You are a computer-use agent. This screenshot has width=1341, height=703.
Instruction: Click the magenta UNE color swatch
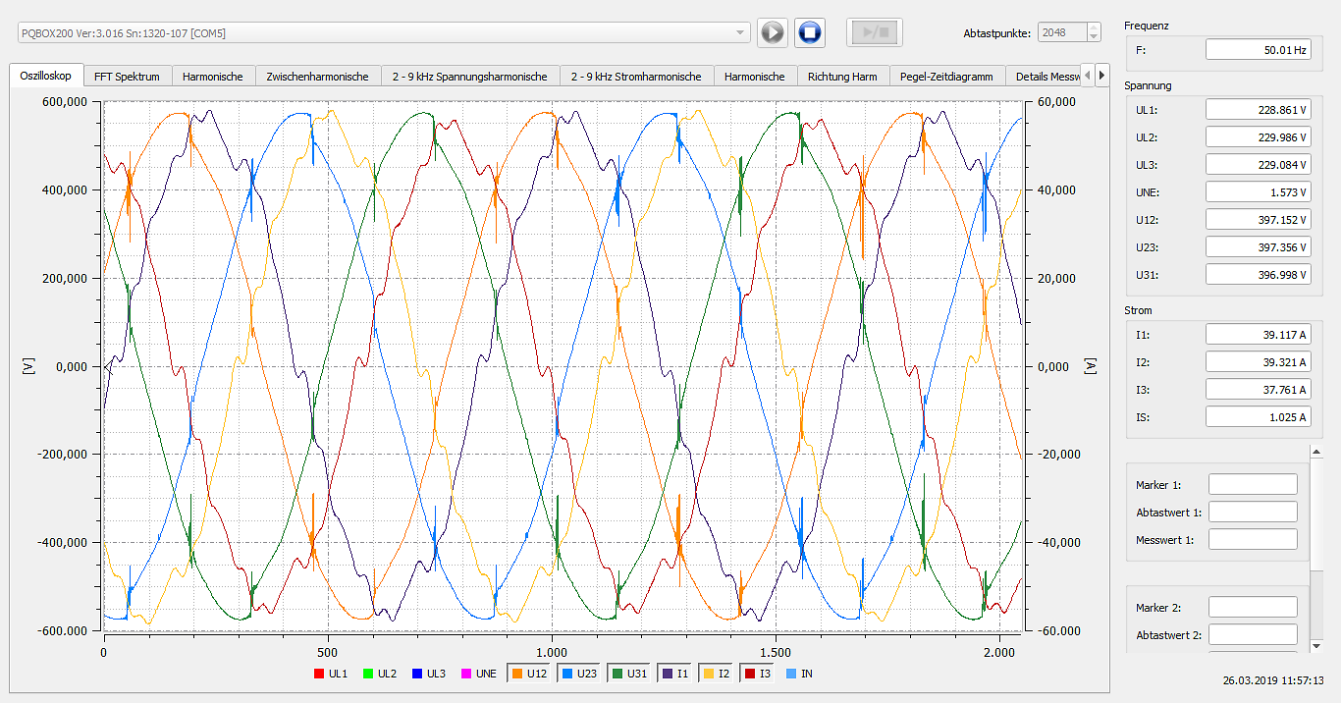pyautogui.click(x=466, y=674)
